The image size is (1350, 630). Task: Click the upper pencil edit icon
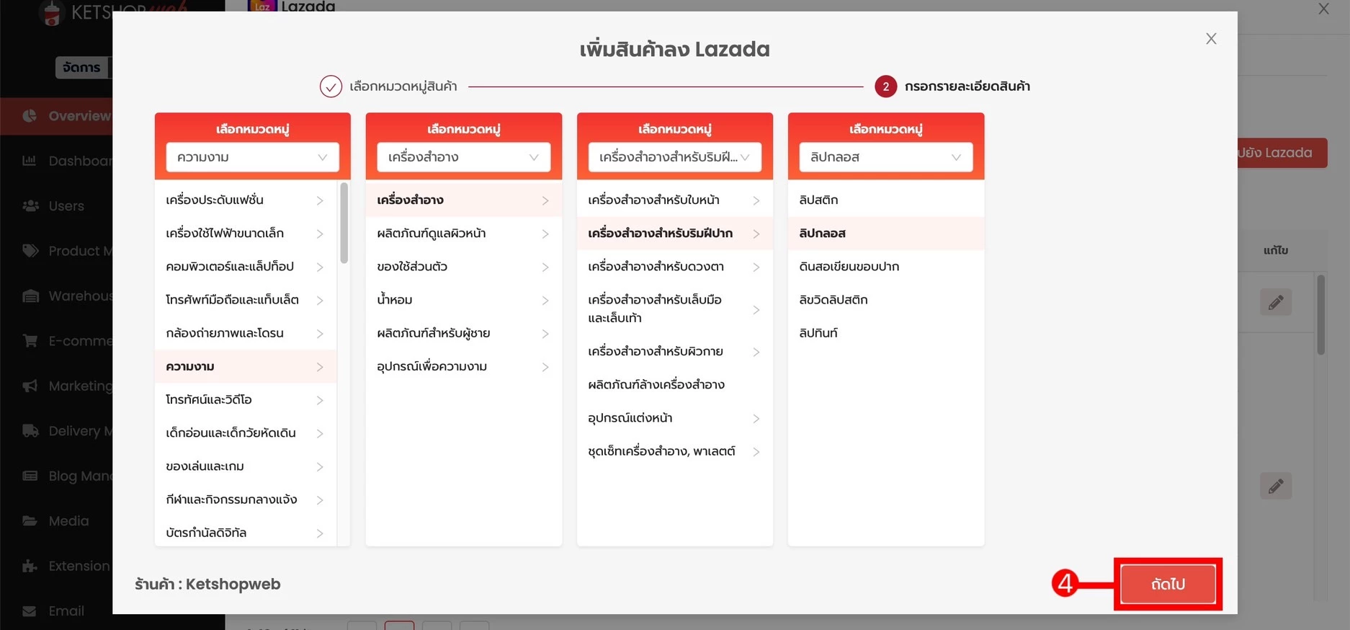(1276, 302)
